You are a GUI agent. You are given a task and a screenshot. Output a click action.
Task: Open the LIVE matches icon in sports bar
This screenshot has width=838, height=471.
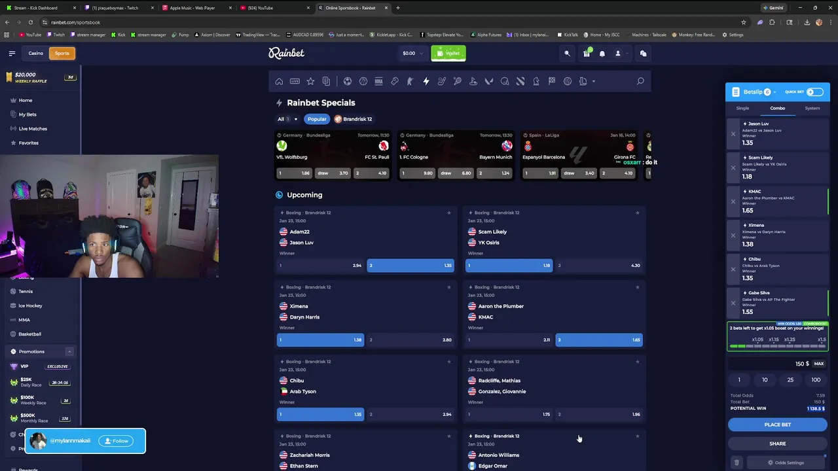[x=295, y=81]
